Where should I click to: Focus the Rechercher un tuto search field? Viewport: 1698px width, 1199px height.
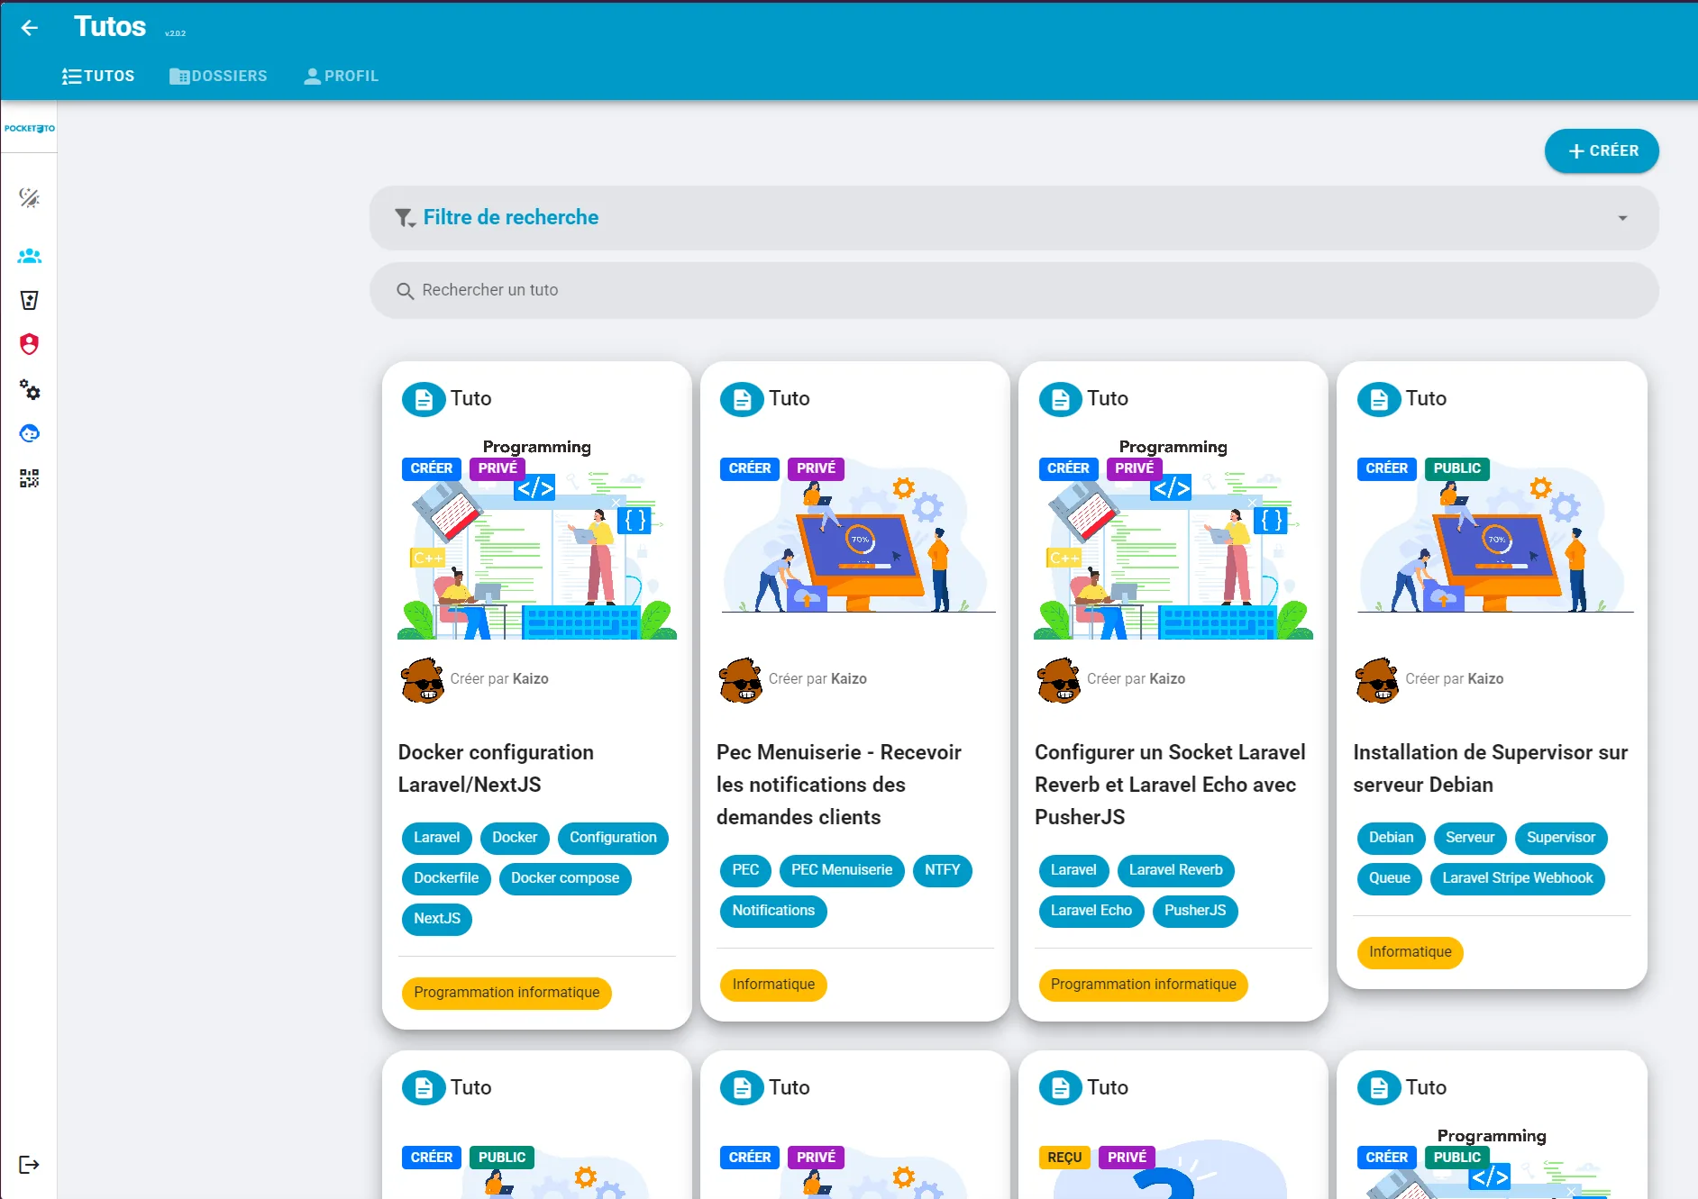click(1014, 291)
